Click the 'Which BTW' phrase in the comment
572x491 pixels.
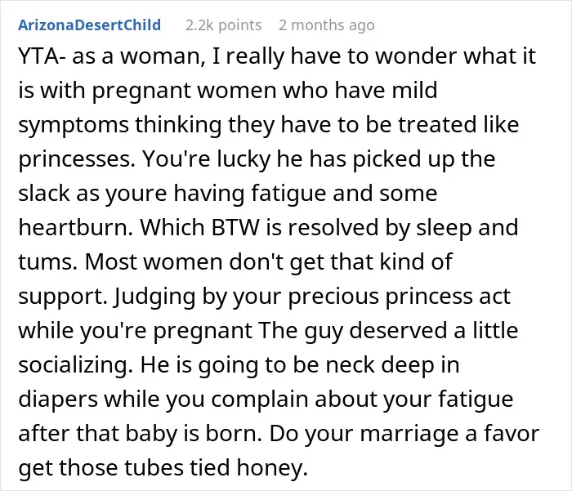[x=199, y=227]
